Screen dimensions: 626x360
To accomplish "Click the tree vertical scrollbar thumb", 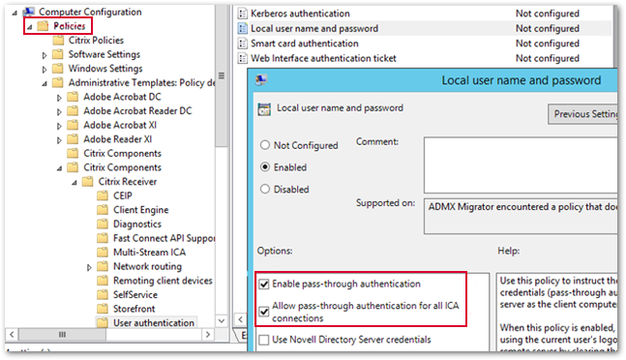I will (x=222, y=75).
